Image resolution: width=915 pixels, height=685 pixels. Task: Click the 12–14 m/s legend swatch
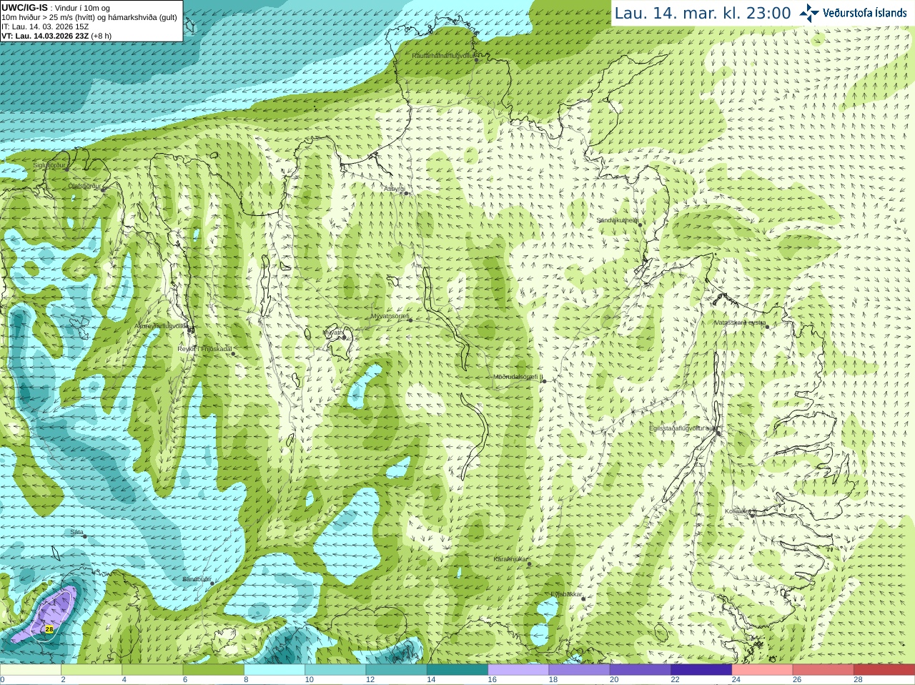tap(396, 670)
